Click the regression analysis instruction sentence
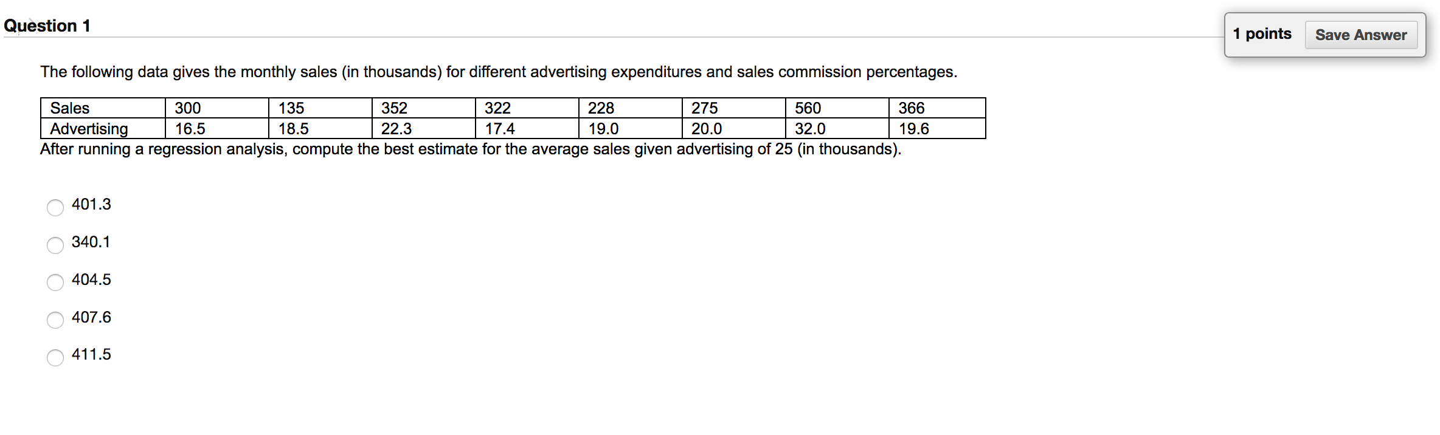This screenshot has width=1440, height=435. pos(471,149)
